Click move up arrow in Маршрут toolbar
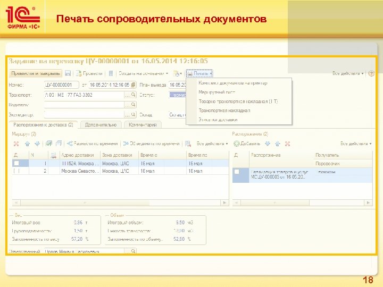Image resolution: width=383 pixels, height=287 pixels. pos(27,143)
